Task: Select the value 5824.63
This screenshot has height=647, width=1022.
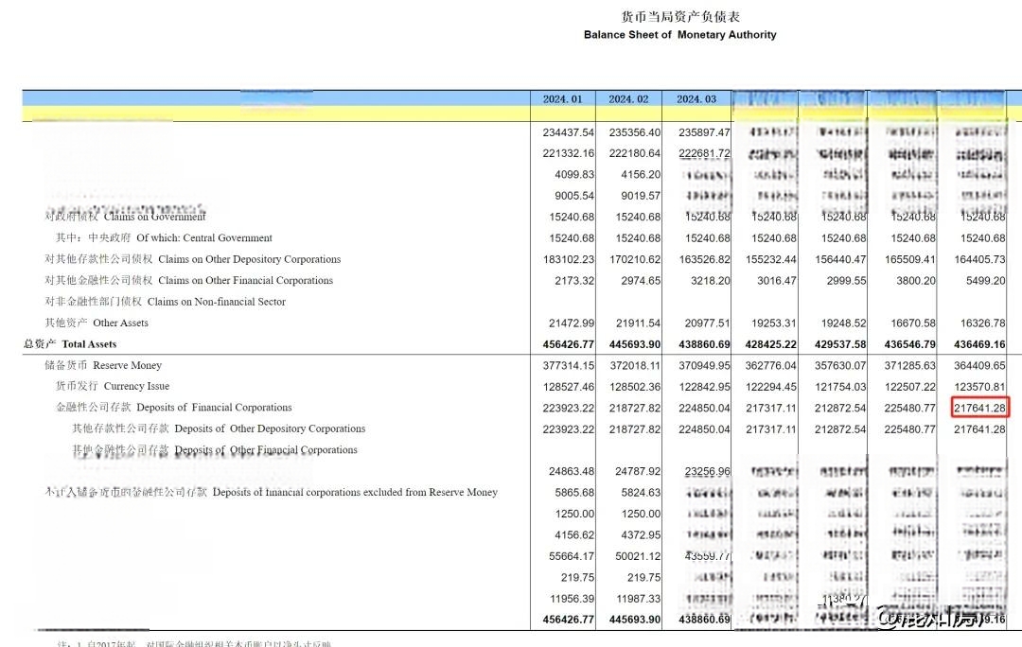Action: point(641,493)
